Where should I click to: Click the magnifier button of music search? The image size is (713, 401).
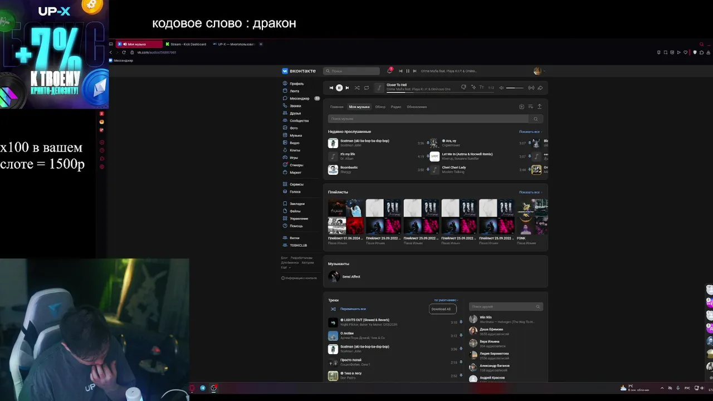point(536,119)
